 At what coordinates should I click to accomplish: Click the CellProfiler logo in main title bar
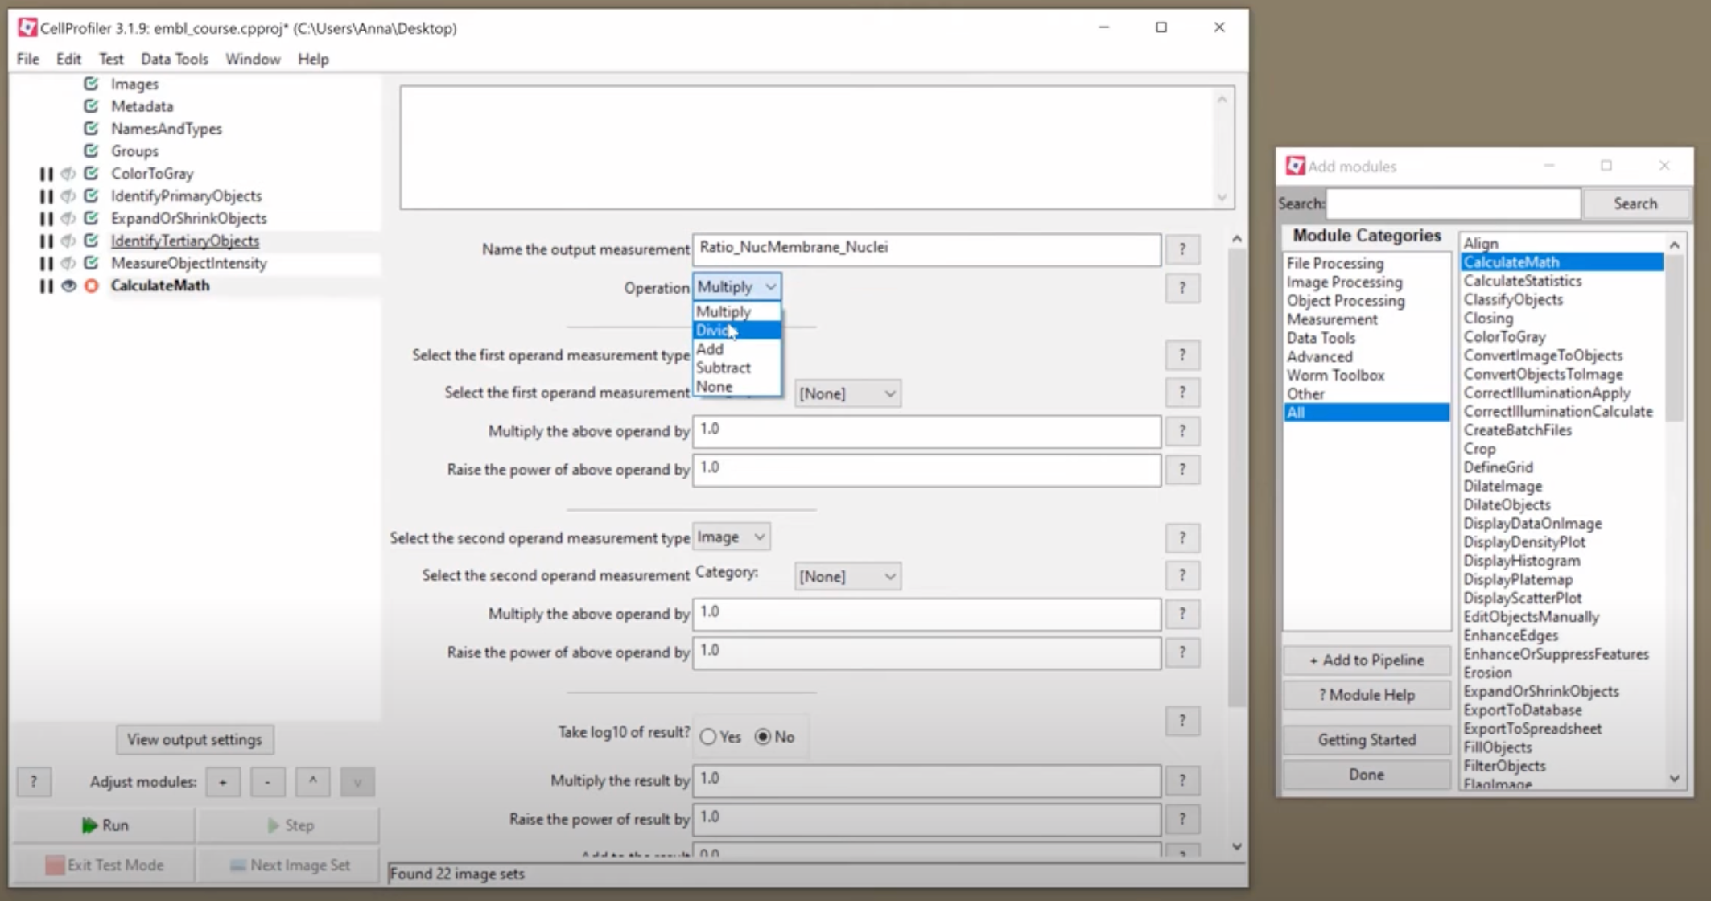(x=27, y=27)
